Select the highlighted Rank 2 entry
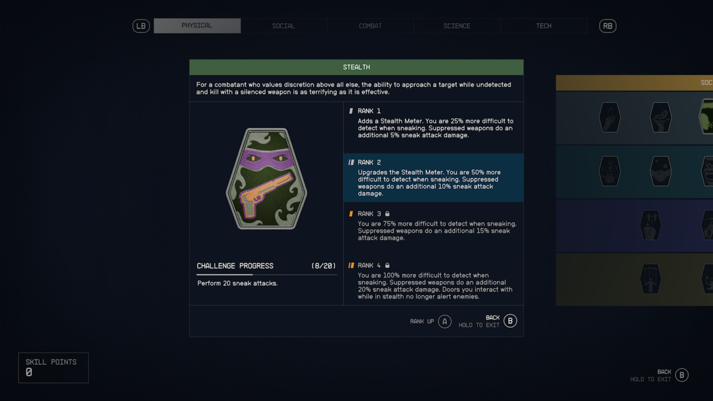The width and height of the screenshot is (713, 401). 434,178
